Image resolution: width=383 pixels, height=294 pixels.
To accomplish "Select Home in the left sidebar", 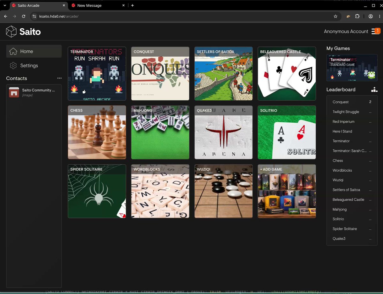I will coord(34,51).
